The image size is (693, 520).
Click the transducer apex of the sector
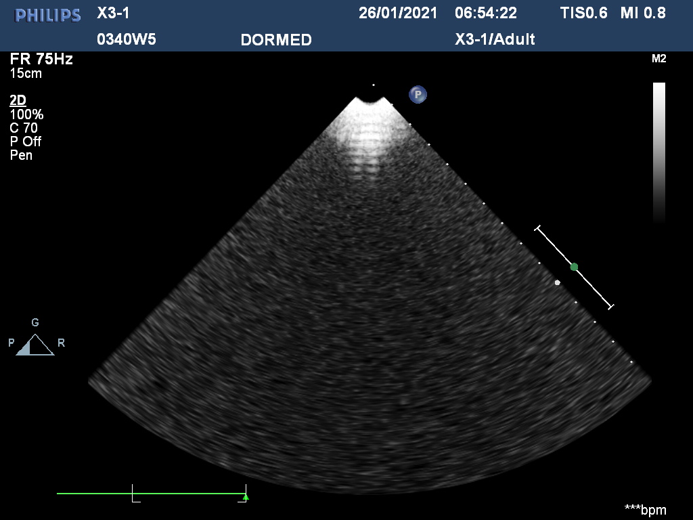coord(371,102)
